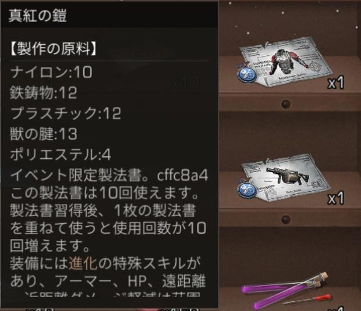Click the round knob under top shelf

coord(285,104)
